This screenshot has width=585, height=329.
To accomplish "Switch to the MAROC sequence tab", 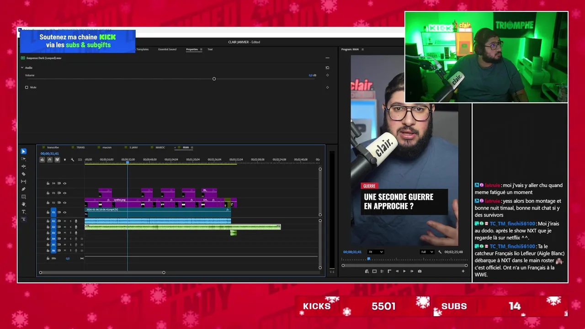I will 160,148.
